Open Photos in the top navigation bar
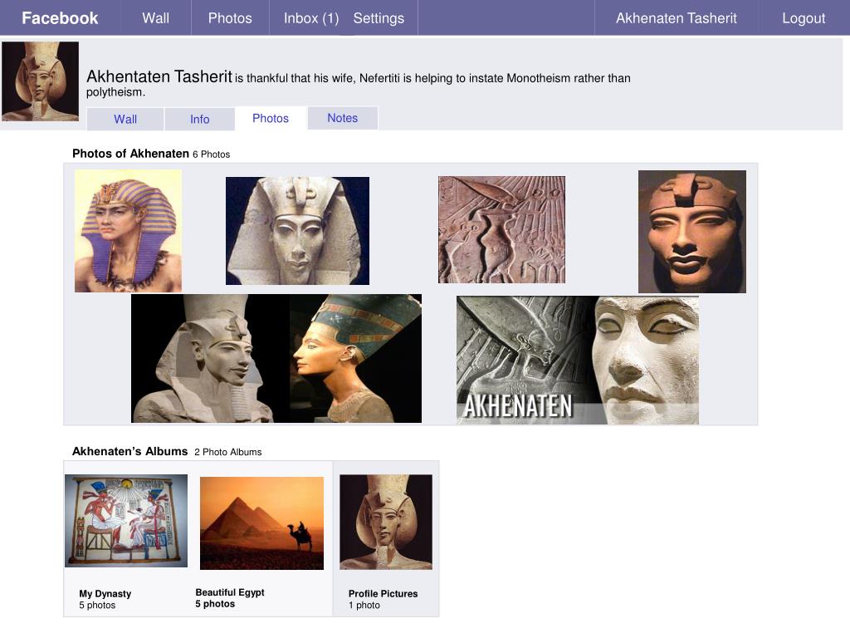Screen dimensions: 850x638 click(230, 18)
